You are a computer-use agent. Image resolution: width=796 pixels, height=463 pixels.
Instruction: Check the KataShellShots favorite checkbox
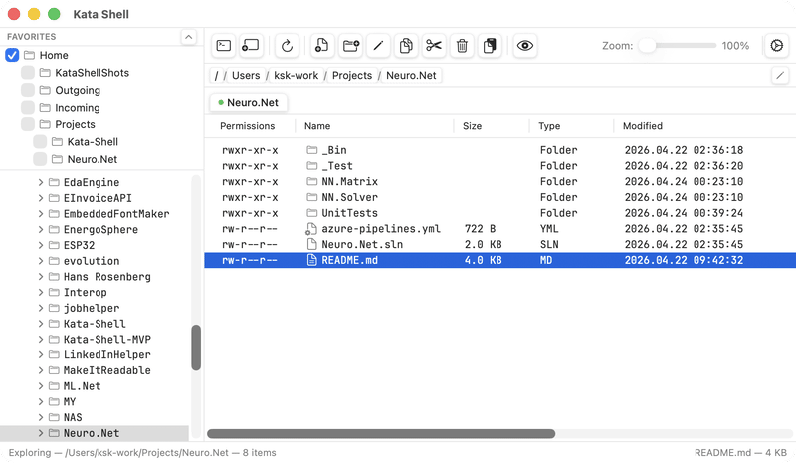28,72
